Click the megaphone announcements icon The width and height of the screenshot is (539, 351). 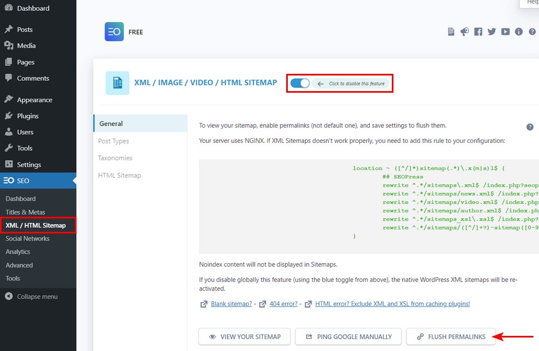pos(465,32)
